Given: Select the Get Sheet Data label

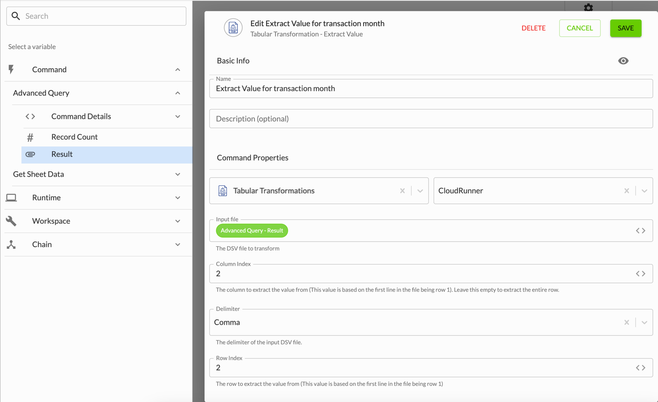Looking at the screenshot, I should point(39,174).
